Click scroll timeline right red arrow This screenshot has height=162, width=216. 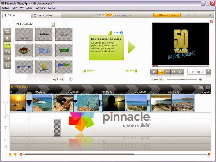pyautogui.click(x=209, y=154)
